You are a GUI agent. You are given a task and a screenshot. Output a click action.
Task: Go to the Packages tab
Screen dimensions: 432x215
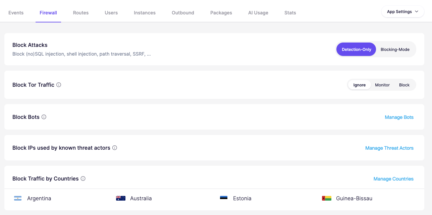tap(221, 13)
